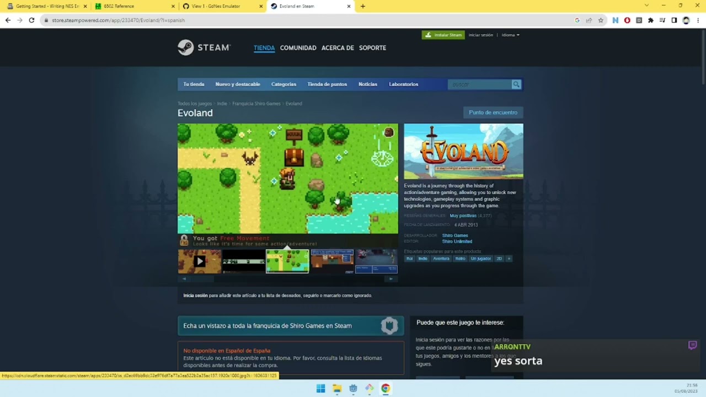The image size is (706, 397).
Task: Close the 6502 Reference tab
Action: coord(173,6)
